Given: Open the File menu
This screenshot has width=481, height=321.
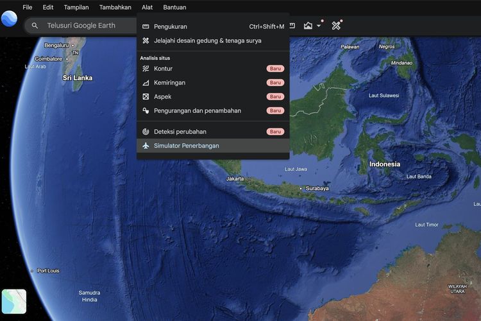Looking at the screenshot, I should (28, 7).
